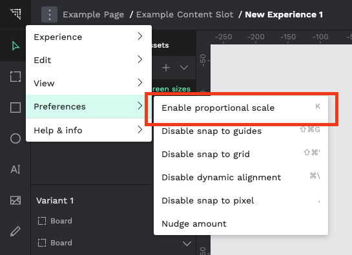
Task: Open the View menu entry
Action: pyautogui.click(x=88, y=83)
